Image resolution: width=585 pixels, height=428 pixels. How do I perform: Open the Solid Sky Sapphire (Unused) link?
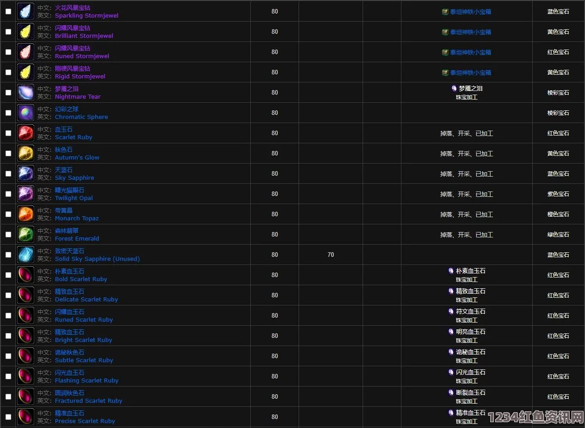click(97, 259)
